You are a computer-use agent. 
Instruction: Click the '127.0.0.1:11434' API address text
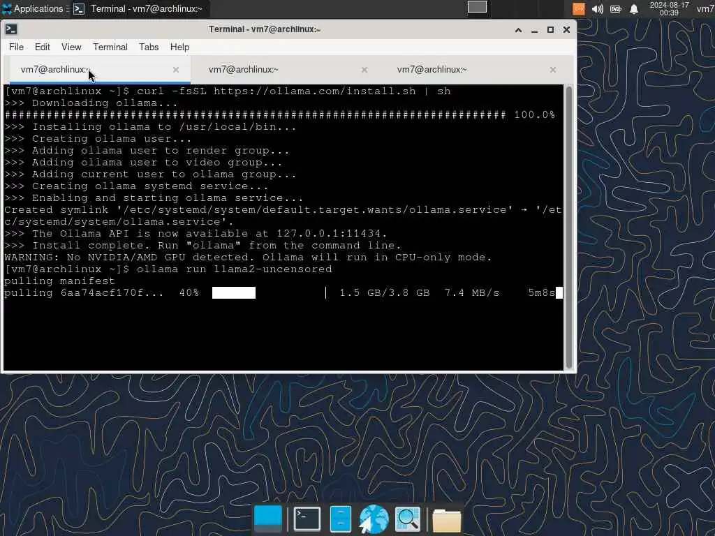(328, 234)
